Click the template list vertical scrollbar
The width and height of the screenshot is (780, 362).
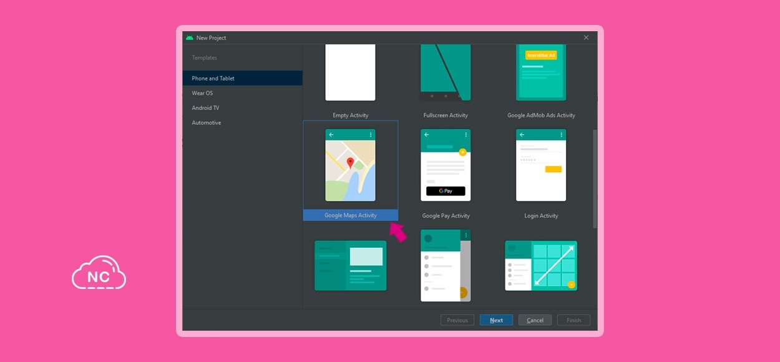[x=595, y=179]
